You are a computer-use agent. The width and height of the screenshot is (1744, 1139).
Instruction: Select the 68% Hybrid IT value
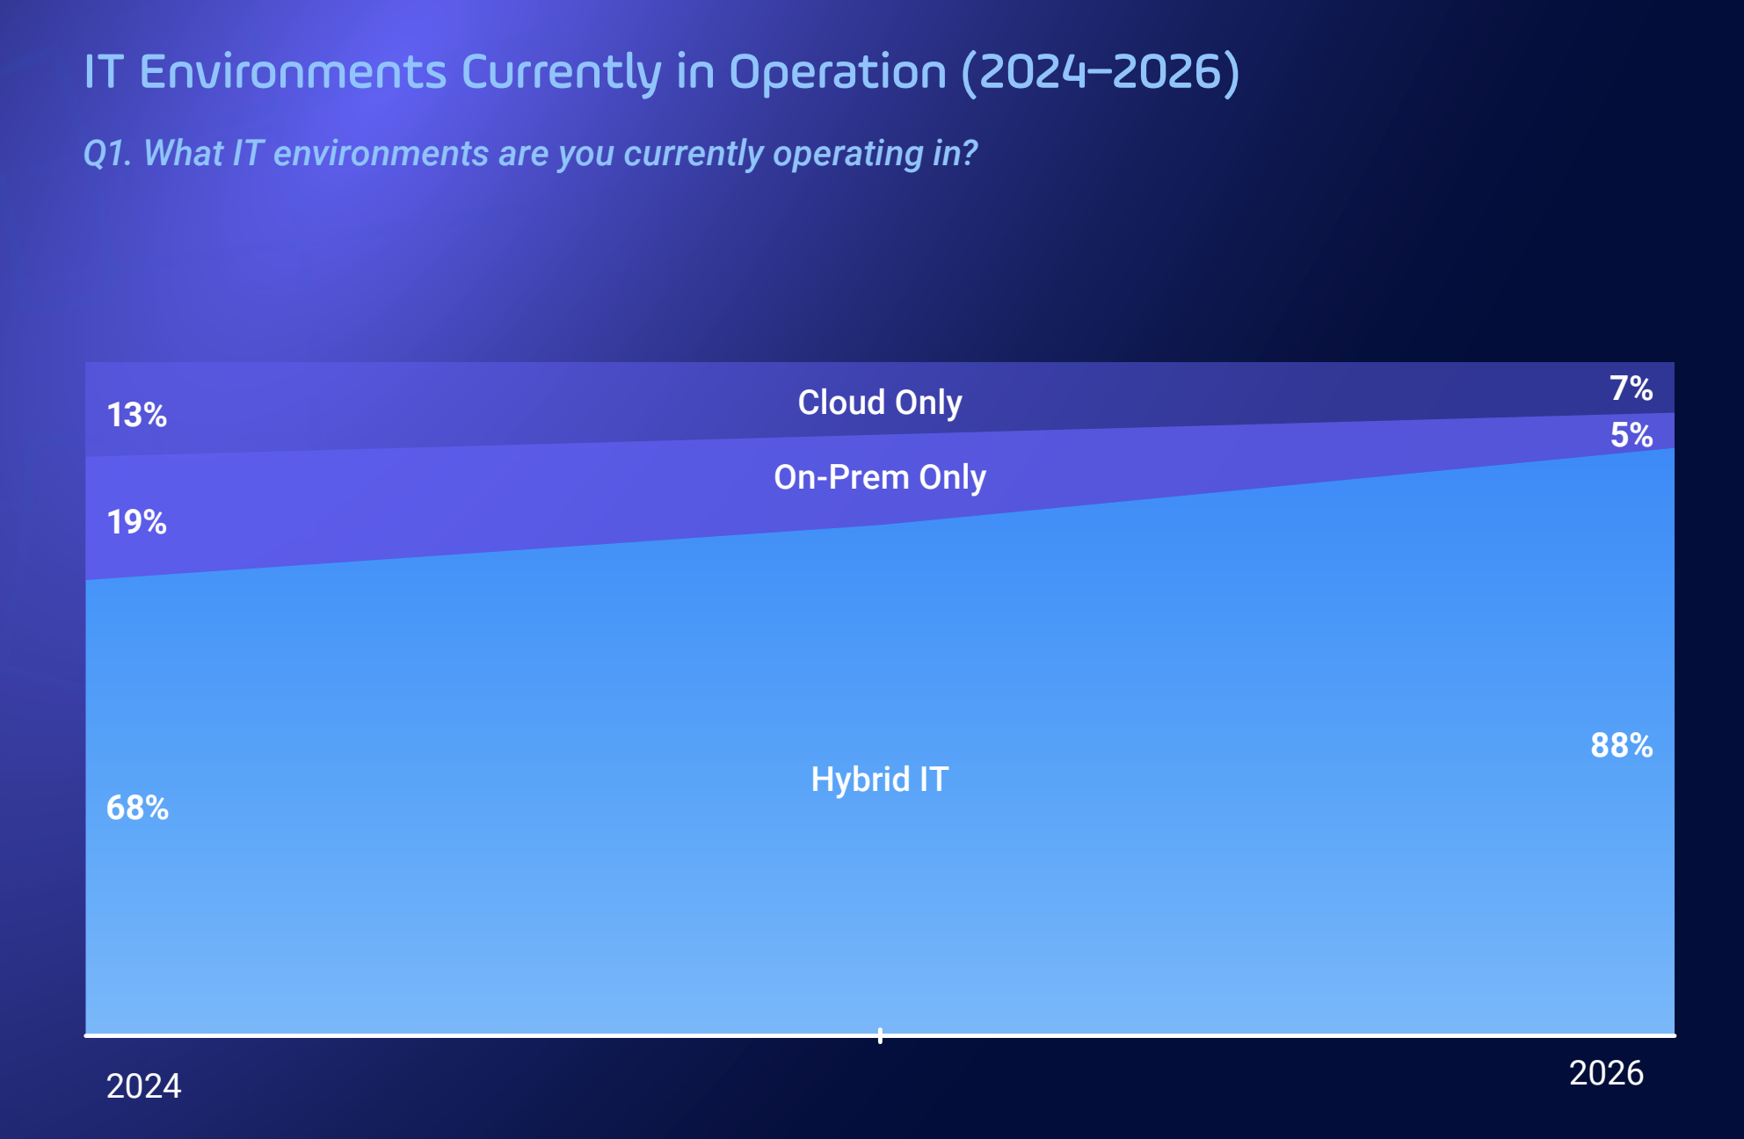137,808
